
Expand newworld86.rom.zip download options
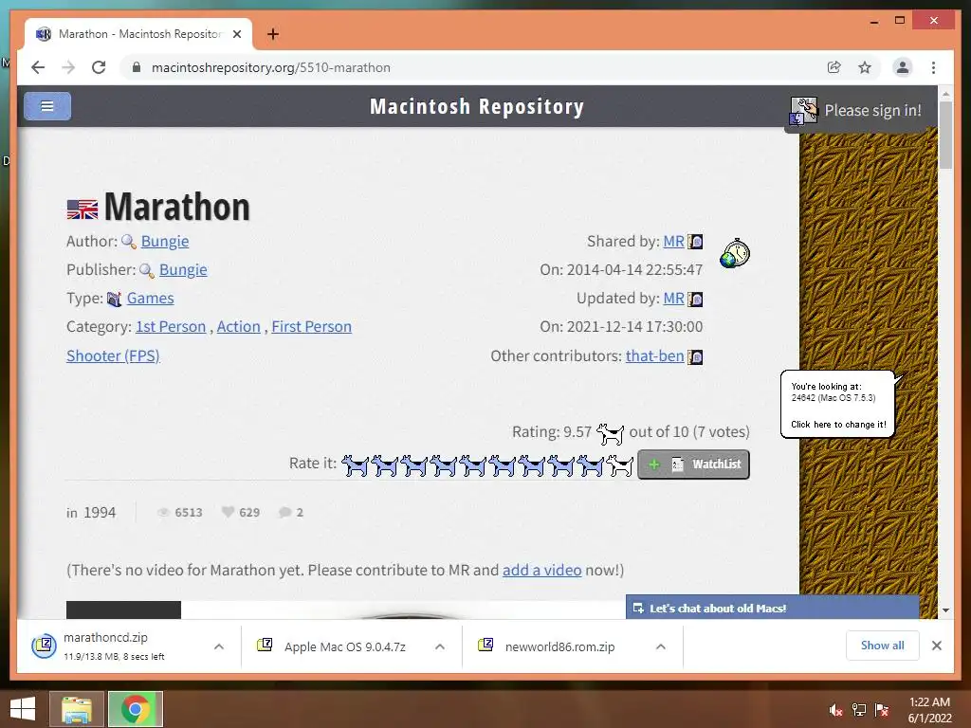click(x=661, y=646)
